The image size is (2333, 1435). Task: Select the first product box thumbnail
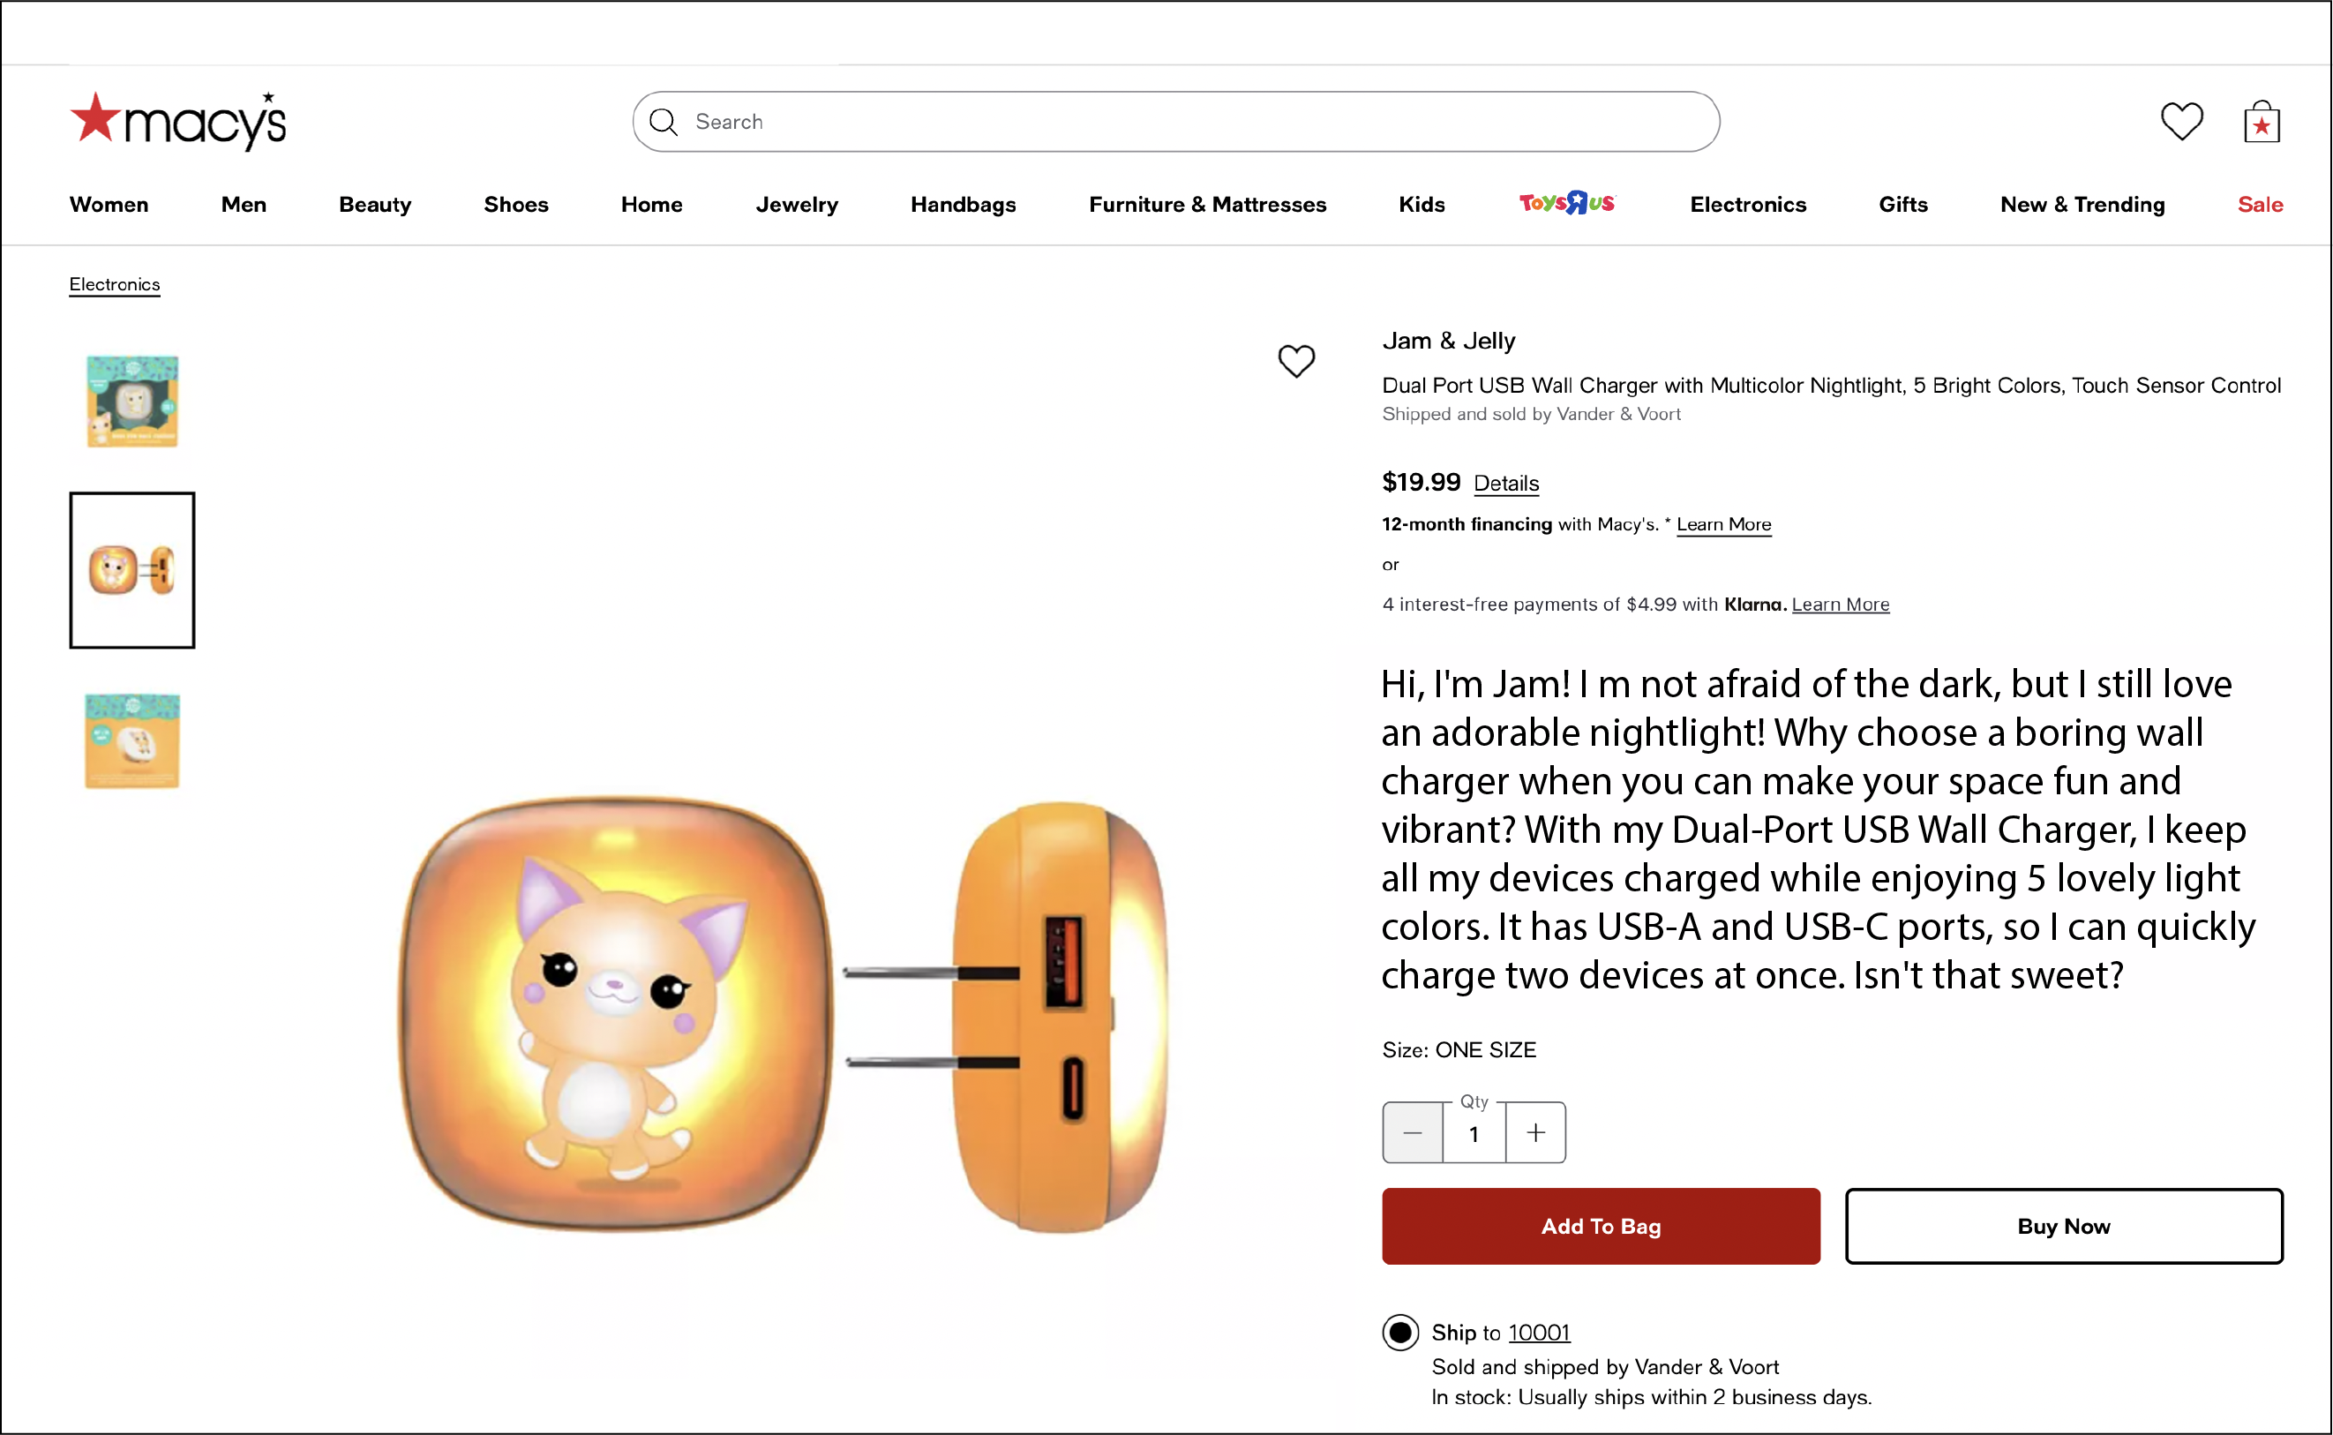(x=131, y=402)
